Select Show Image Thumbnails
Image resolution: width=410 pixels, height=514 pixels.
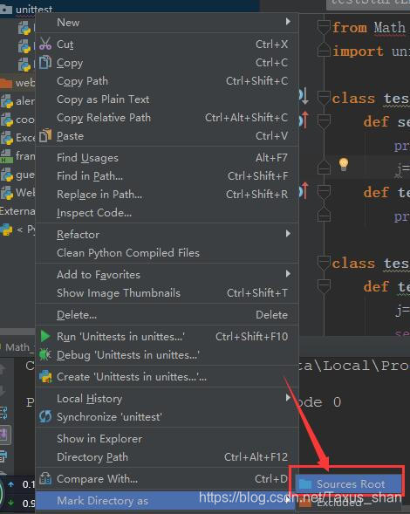167,292
